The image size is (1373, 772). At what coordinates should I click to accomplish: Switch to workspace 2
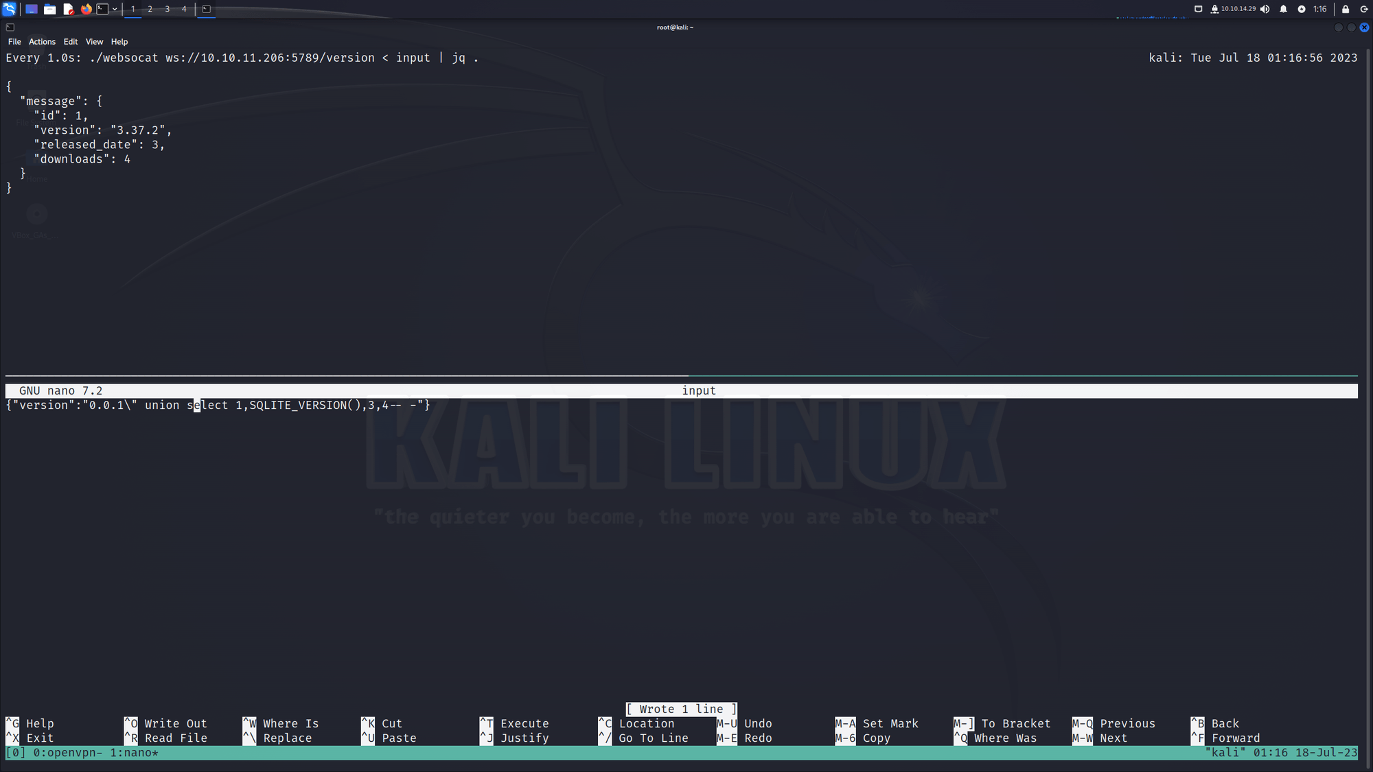pos(150,9)
